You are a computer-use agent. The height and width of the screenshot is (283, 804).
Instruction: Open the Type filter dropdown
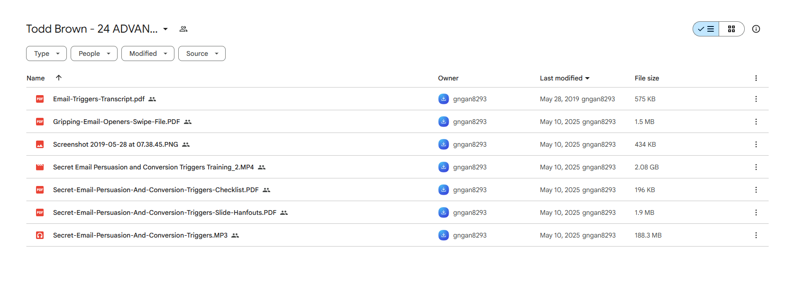click(x=46, y=53)
